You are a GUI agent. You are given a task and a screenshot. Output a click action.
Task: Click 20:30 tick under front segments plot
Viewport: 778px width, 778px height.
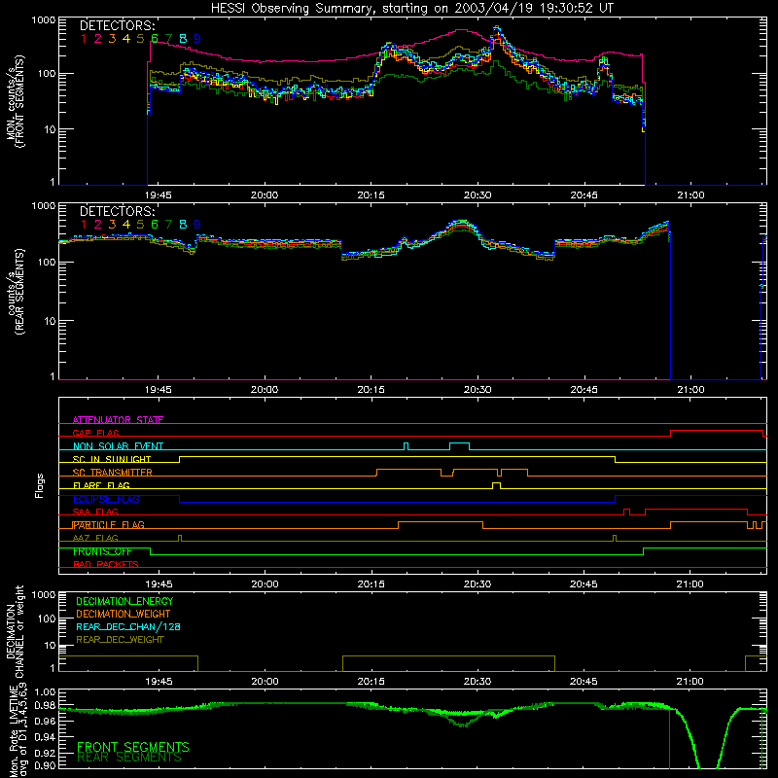click(477, 195)
